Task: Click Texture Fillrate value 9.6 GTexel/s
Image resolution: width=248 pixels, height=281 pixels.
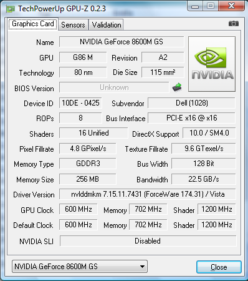Action: (204, 149)
